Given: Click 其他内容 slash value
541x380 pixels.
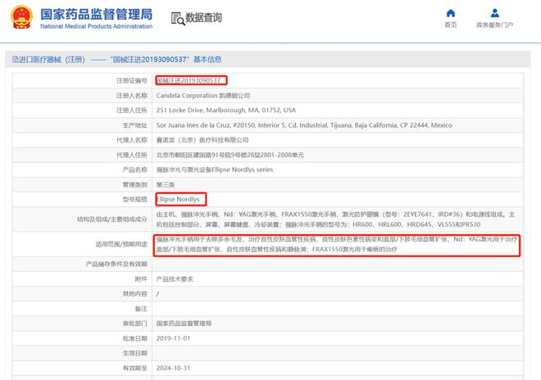Looking at the screenshot, I should pyautogui.click(x=157, y=294).
